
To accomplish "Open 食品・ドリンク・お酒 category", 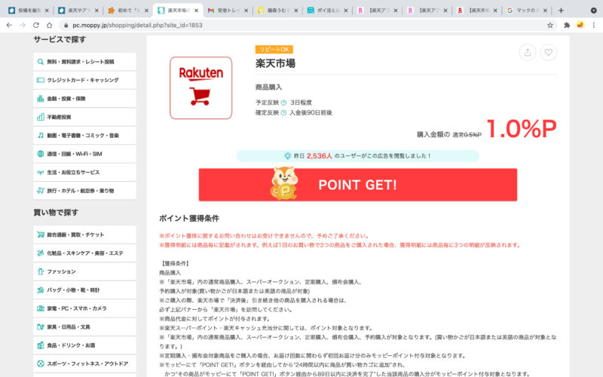I will 84,345.
